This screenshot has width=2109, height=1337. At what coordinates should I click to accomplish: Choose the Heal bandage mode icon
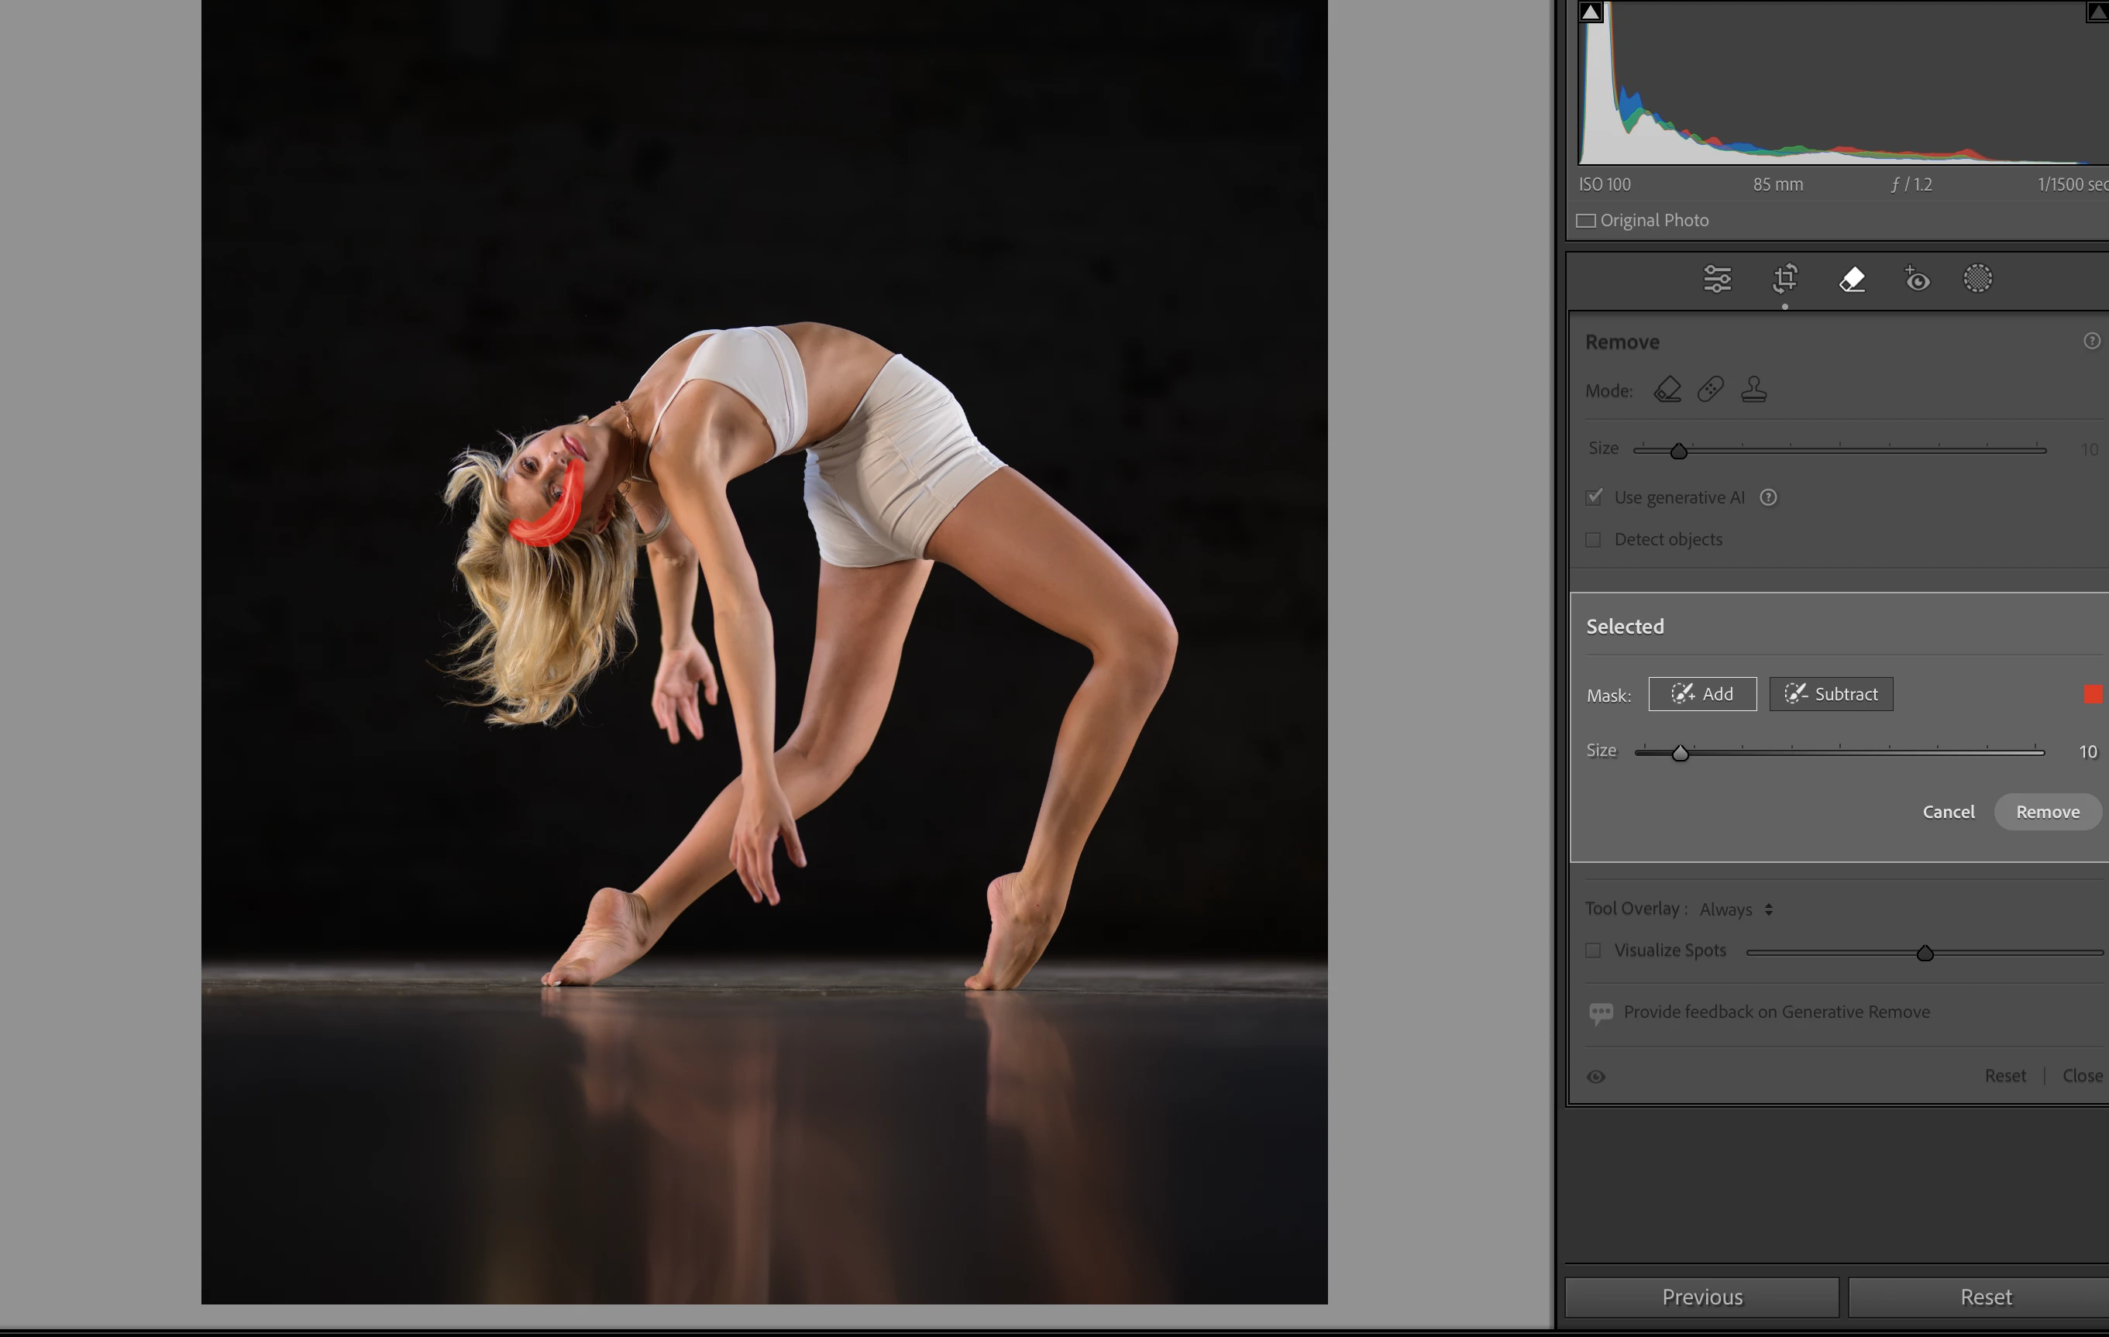[x=1710, y=390]
